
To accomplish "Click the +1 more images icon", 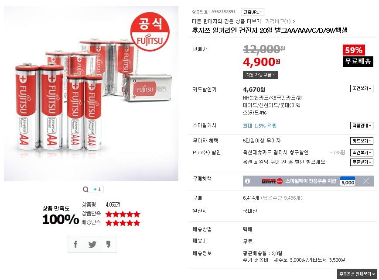I will tap(97, 189).
